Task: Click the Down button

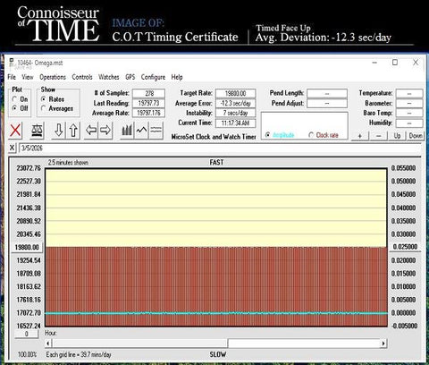Action: (x=416, y=136)
